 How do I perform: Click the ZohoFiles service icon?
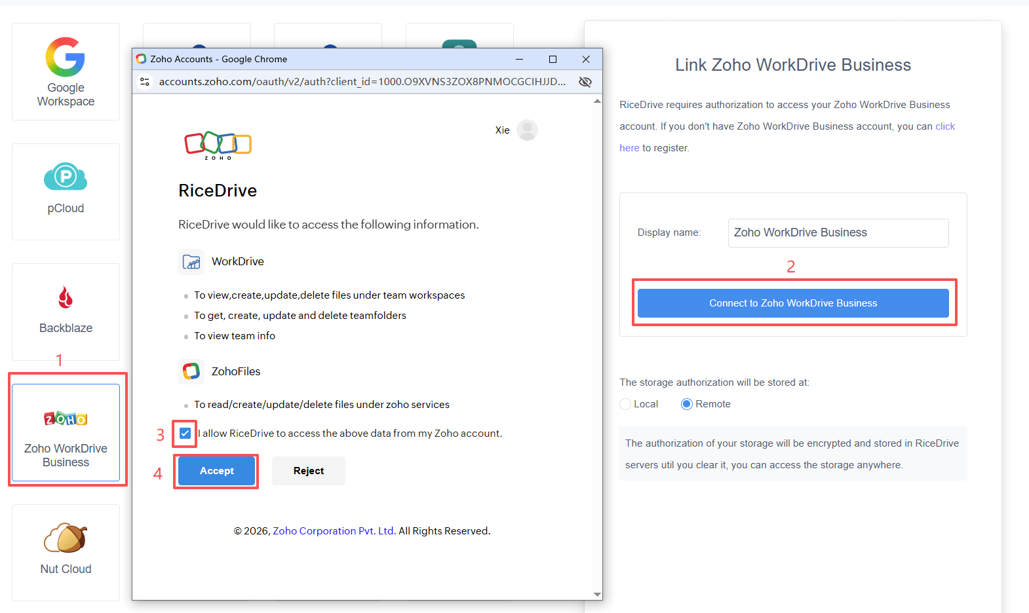pyautogui.click(x=191, y=371)
